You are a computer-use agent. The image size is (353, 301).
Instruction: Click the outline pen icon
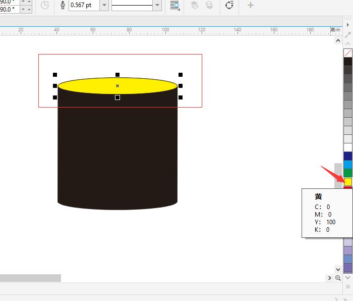pyautogui.click(x=63, y=5)
